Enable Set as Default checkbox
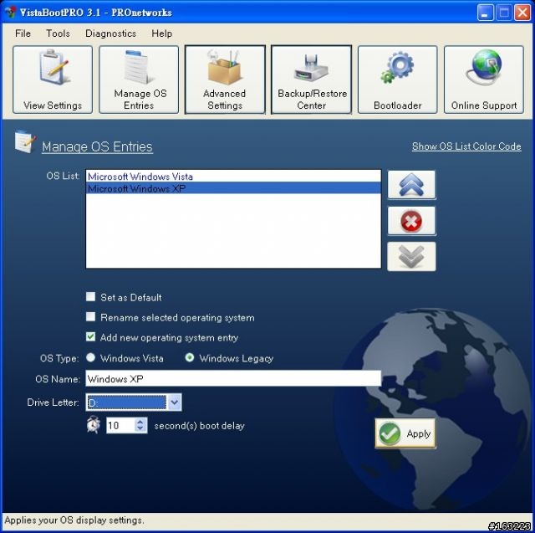The image size is (535, 533). tap(91, 296)
